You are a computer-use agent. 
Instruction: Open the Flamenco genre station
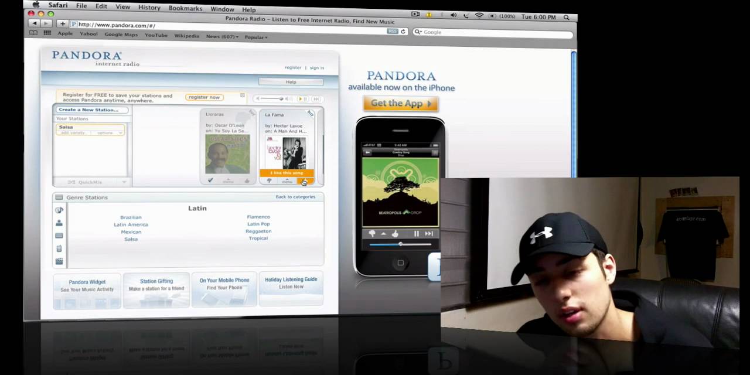[258, 217]
